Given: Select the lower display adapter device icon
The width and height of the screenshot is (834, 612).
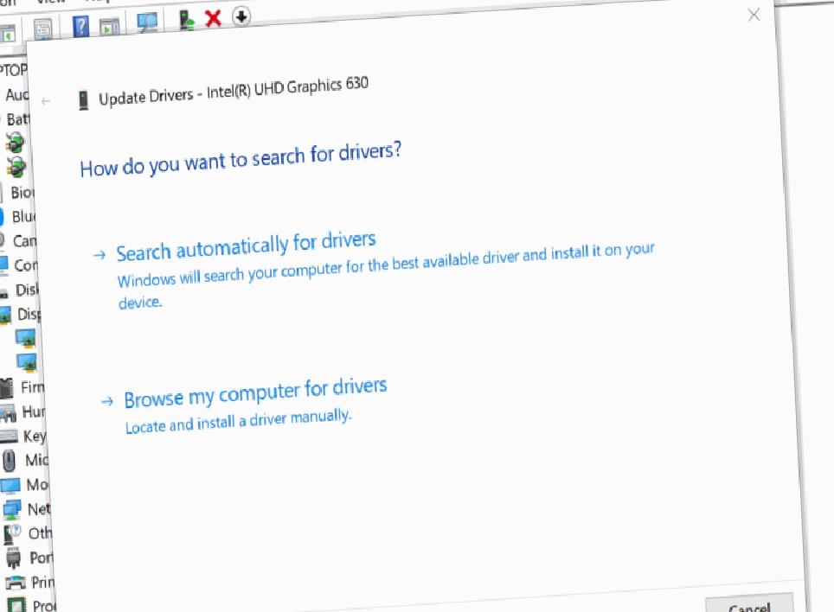Looking at the screenshot, I should pyautogui.click(x=27, y=362).
